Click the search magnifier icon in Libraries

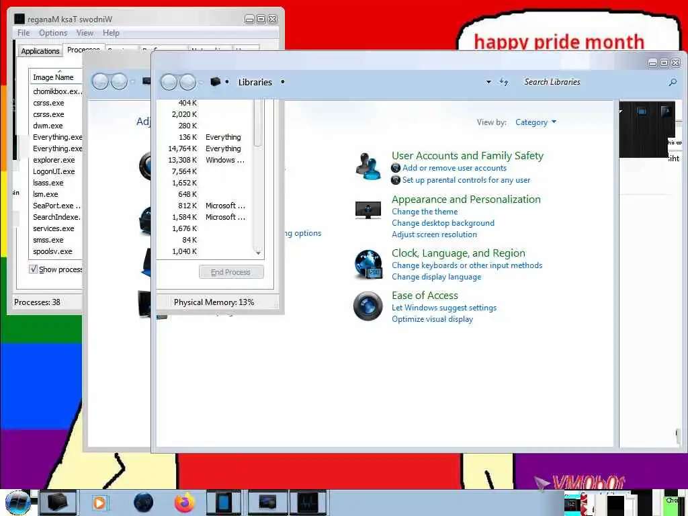[672, 82]
